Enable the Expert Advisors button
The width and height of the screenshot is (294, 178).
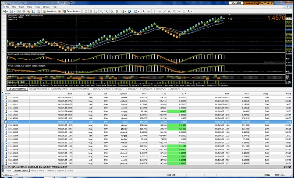[72, 11]
